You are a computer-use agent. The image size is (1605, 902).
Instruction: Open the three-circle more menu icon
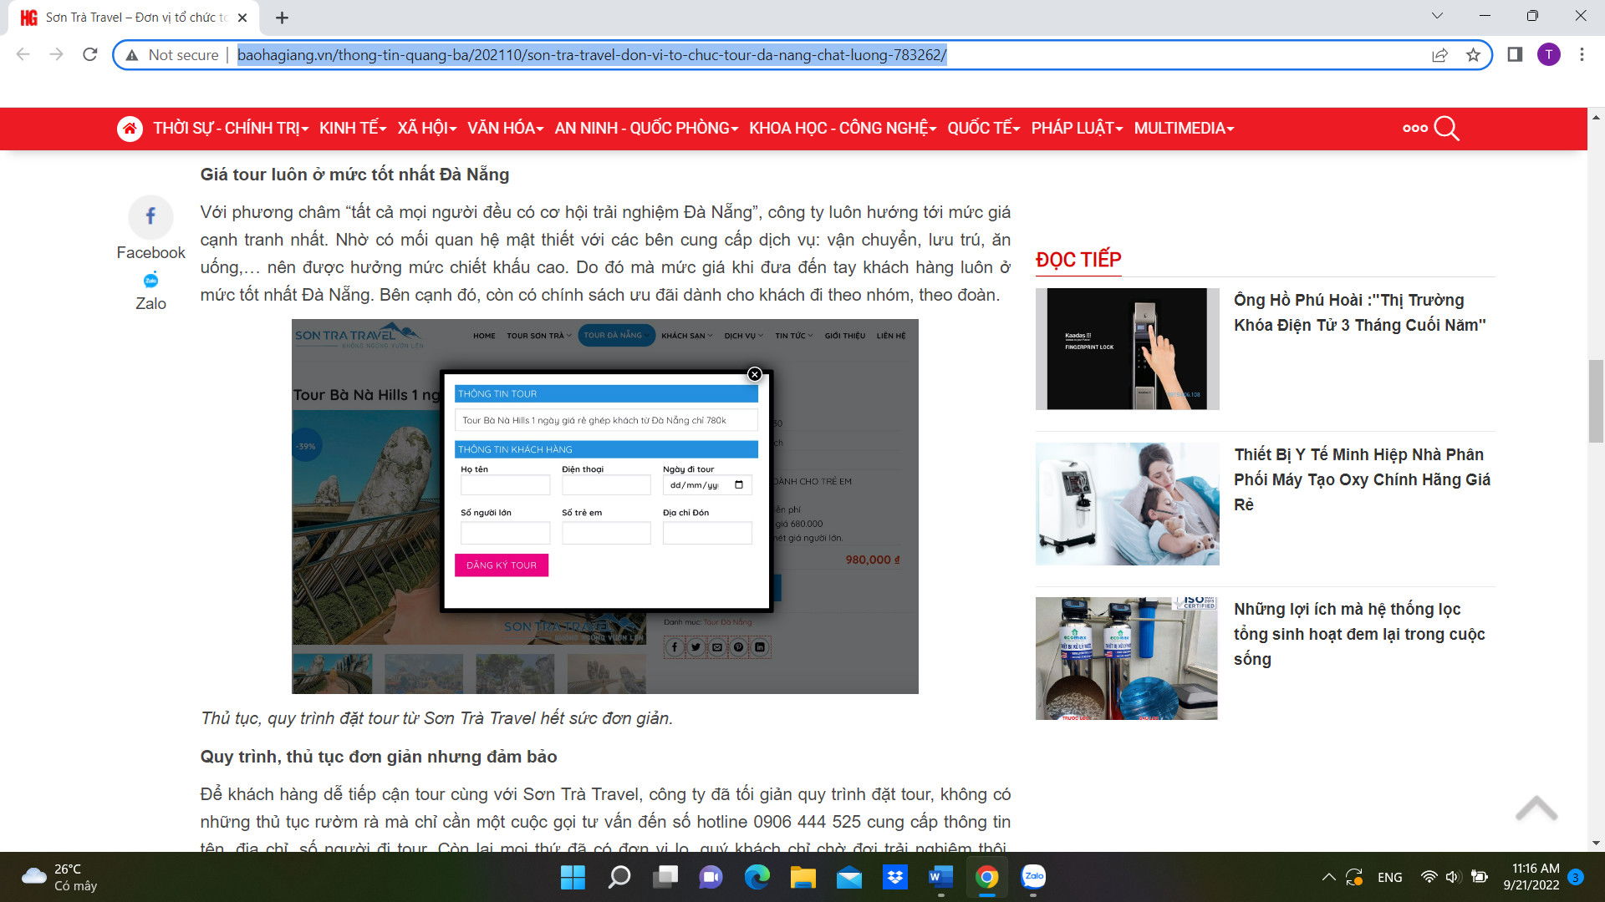(1414, 129)
